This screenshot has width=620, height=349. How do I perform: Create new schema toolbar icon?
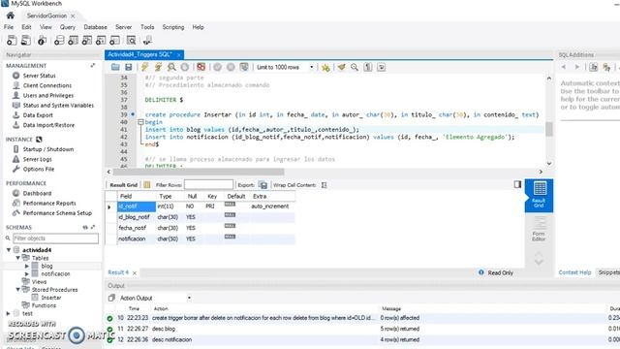59,41
